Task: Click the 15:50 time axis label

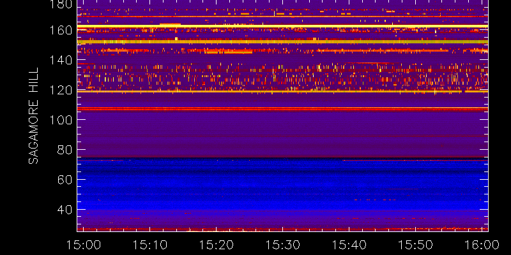Action: (416, 245)
